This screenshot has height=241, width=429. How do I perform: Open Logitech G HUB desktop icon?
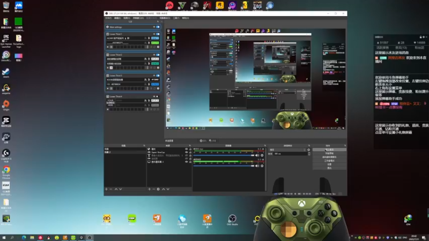(x=6, y=156)
